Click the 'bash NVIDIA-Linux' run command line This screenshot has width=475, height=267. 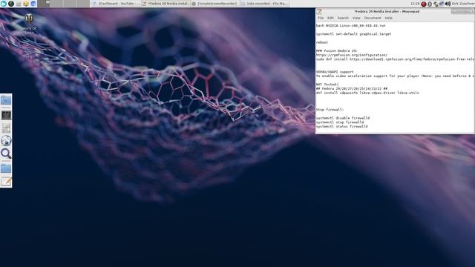point(351,26)
